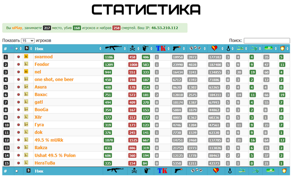The width and height of the screenshot is (291, 176).
Task: Click skull icon in table footer
Action: (x=134, y=171)
